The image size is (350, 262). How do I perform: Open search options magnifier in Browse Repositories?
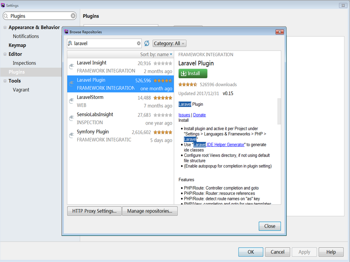coord(70,43)
